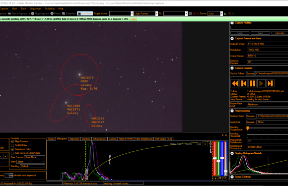The width and height of the screenshot is (288, 186).
Task: Switch to the Alignment tab
Action: tap(74, 139)
